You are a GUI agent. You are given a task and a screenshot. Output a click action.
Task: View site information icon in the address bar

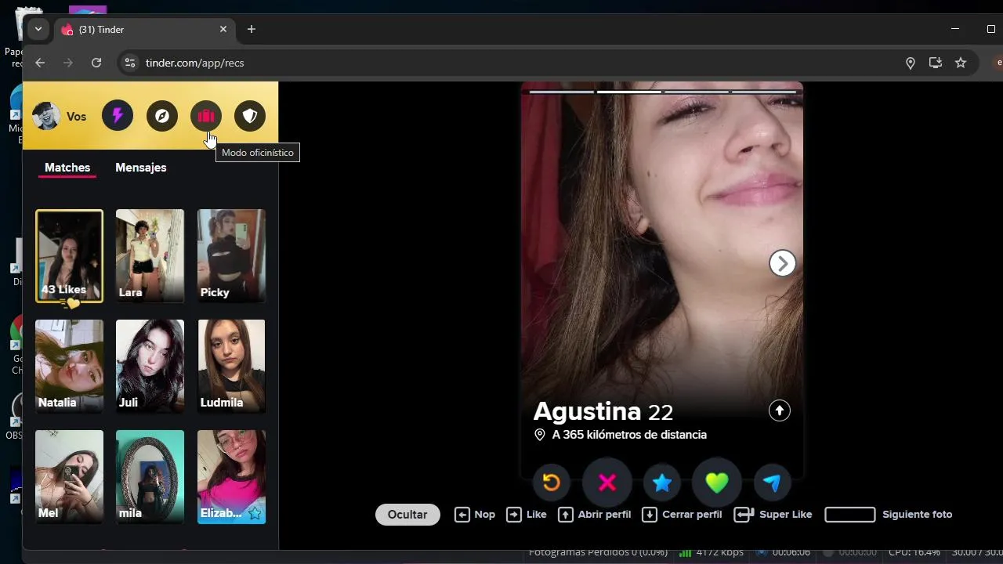pyautogui.click(x=130, y=63)
